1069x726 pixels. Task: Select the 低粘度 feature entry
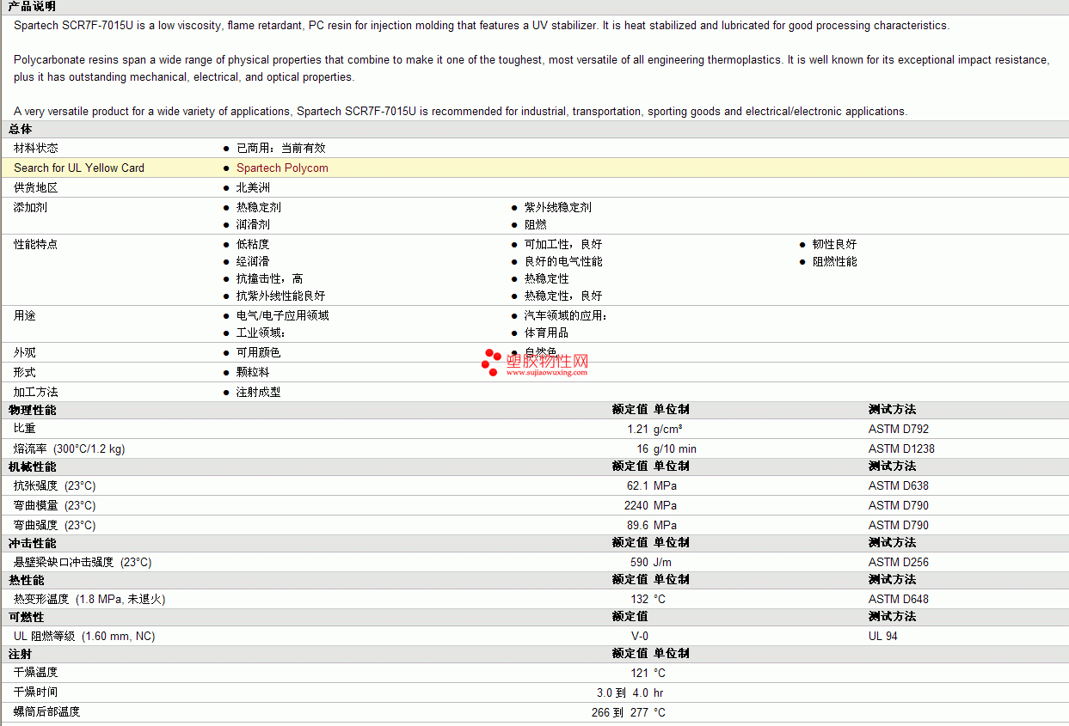(253, 245)
